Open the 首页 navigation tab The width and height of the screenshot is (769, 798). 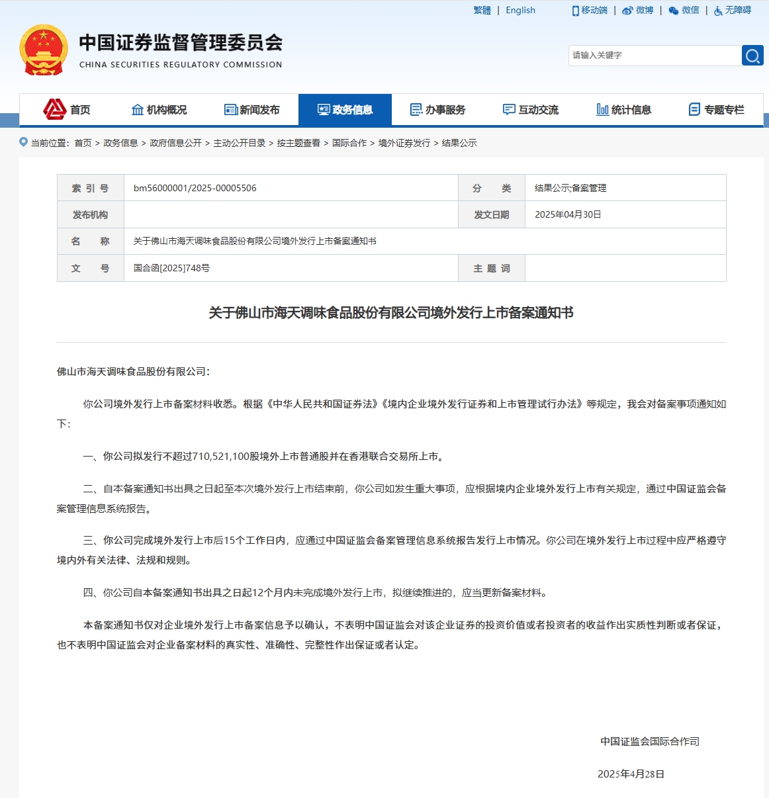pyautogui.click(x=66, y=110)
